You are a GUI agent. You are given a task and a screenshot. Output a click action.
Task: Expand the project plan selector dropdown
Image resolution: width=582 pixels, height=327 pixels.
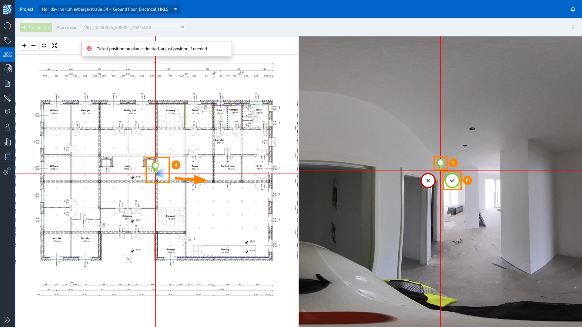click(x=176, y=9)
